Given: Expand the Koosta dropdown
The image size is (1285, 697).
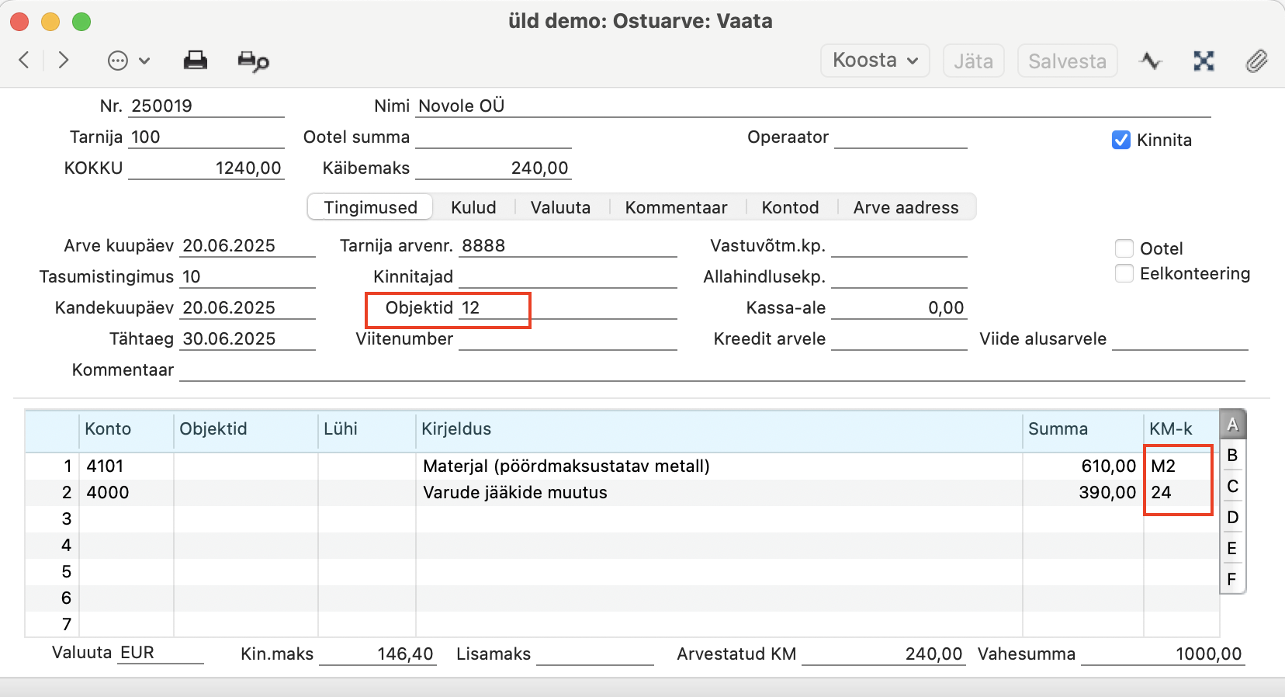Looking at the screenshot, I should [875, 61].
